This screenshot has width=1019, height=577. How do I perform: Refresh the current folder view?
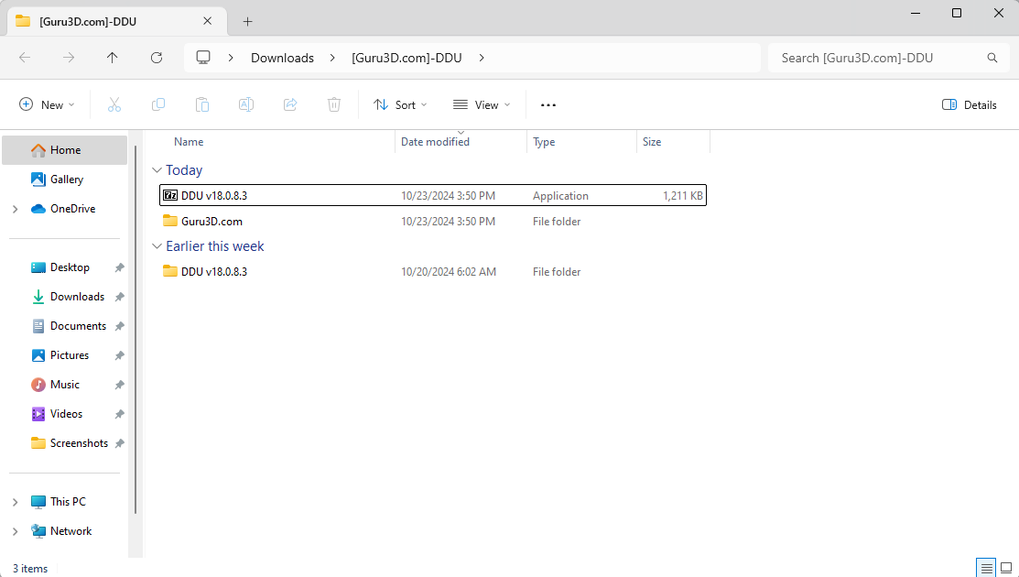coord(157,58)
